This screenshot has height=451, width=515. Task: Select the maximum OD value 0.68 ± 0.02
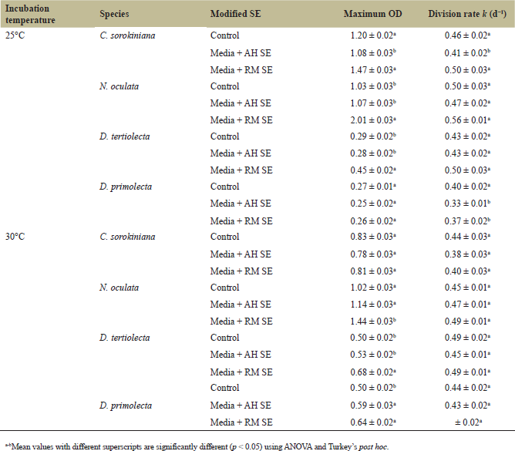point(372,372)
